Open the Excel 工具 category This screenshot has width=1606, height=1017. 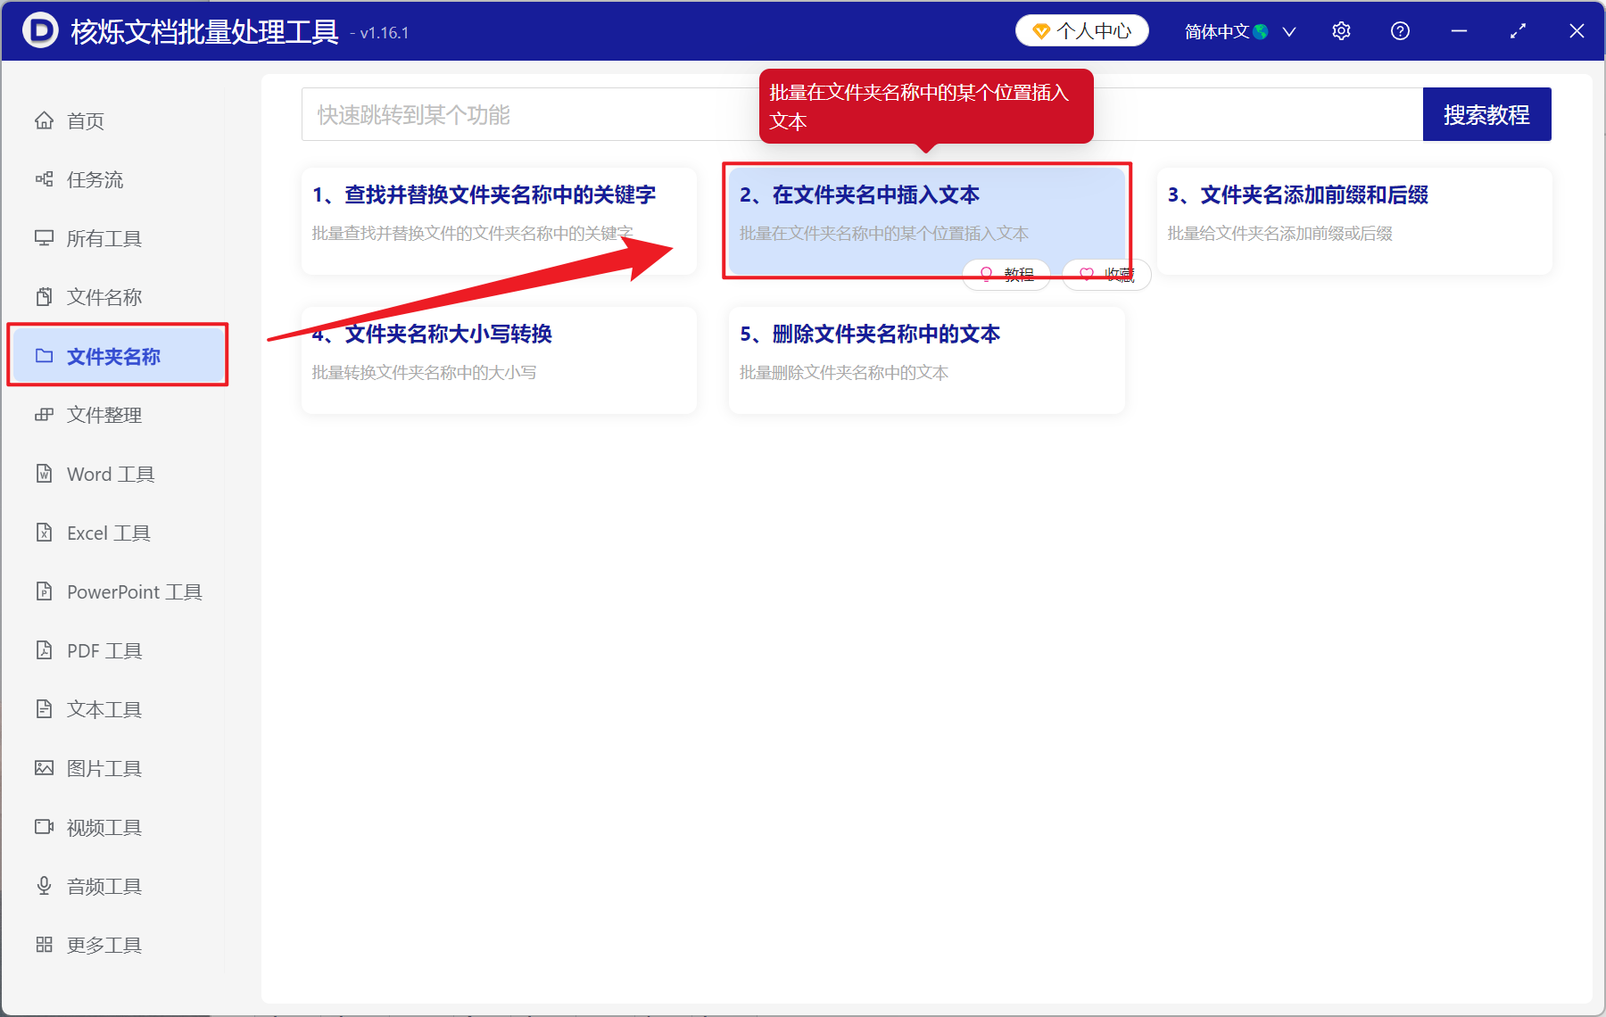[x=107, y=532]
